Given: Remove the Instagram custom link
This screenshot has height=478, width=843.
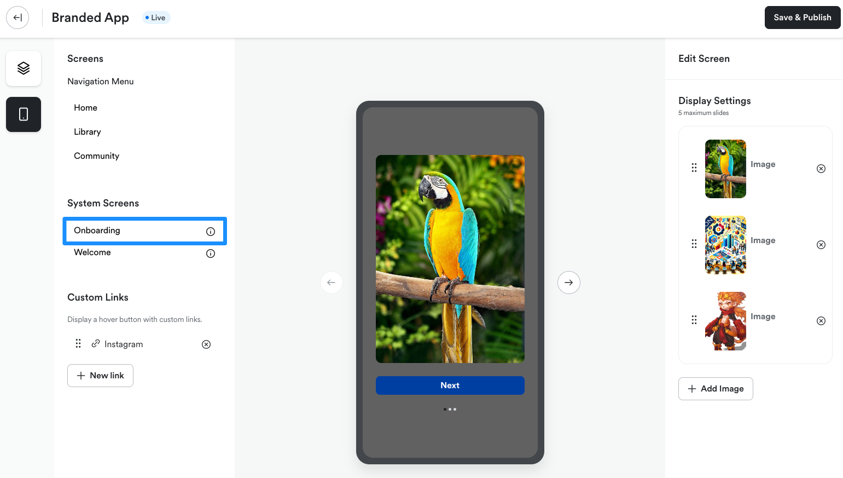Looking at the screenshot, I should (206, 344).
